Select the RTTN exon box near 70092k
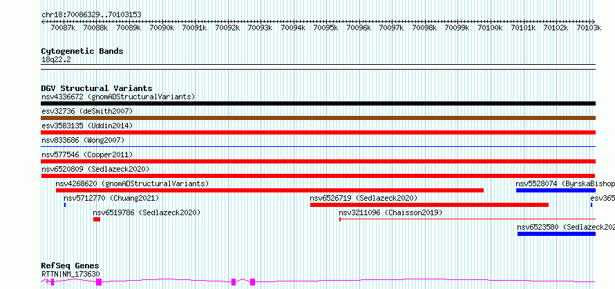 pos(234,282)
